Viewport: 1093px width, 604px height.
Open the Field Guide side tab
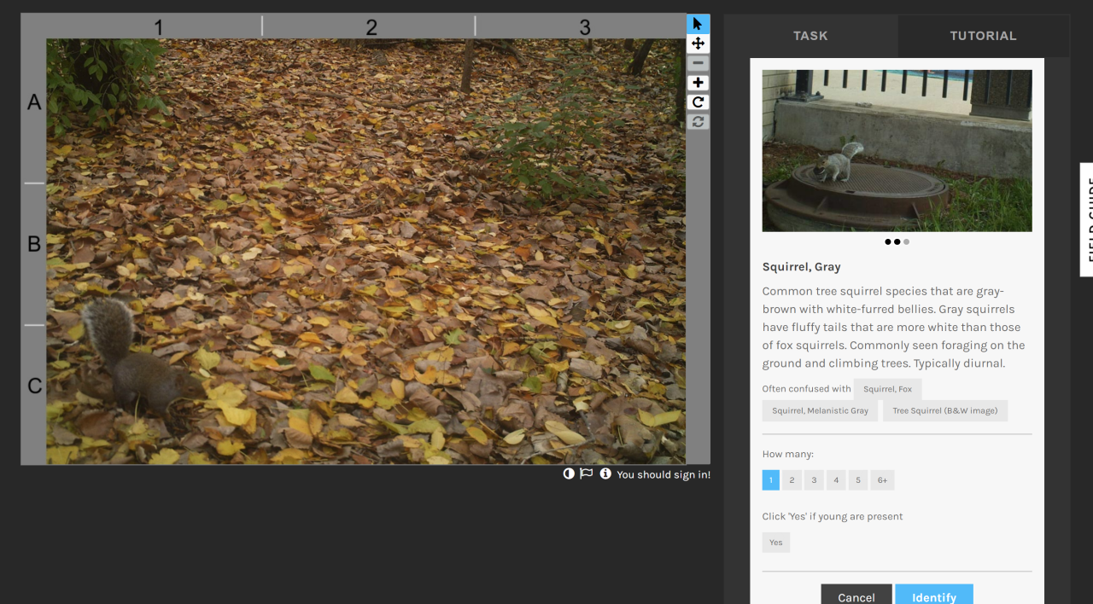1086,220
